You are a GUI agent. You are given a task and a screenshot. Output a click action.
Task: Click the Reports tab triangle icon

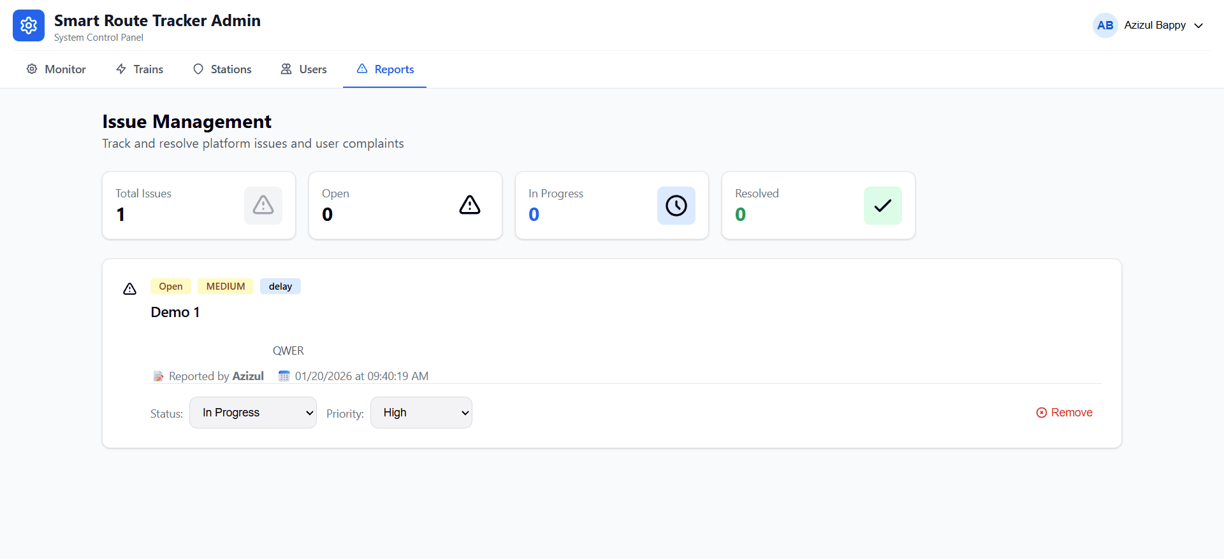(x=362, y=68)
